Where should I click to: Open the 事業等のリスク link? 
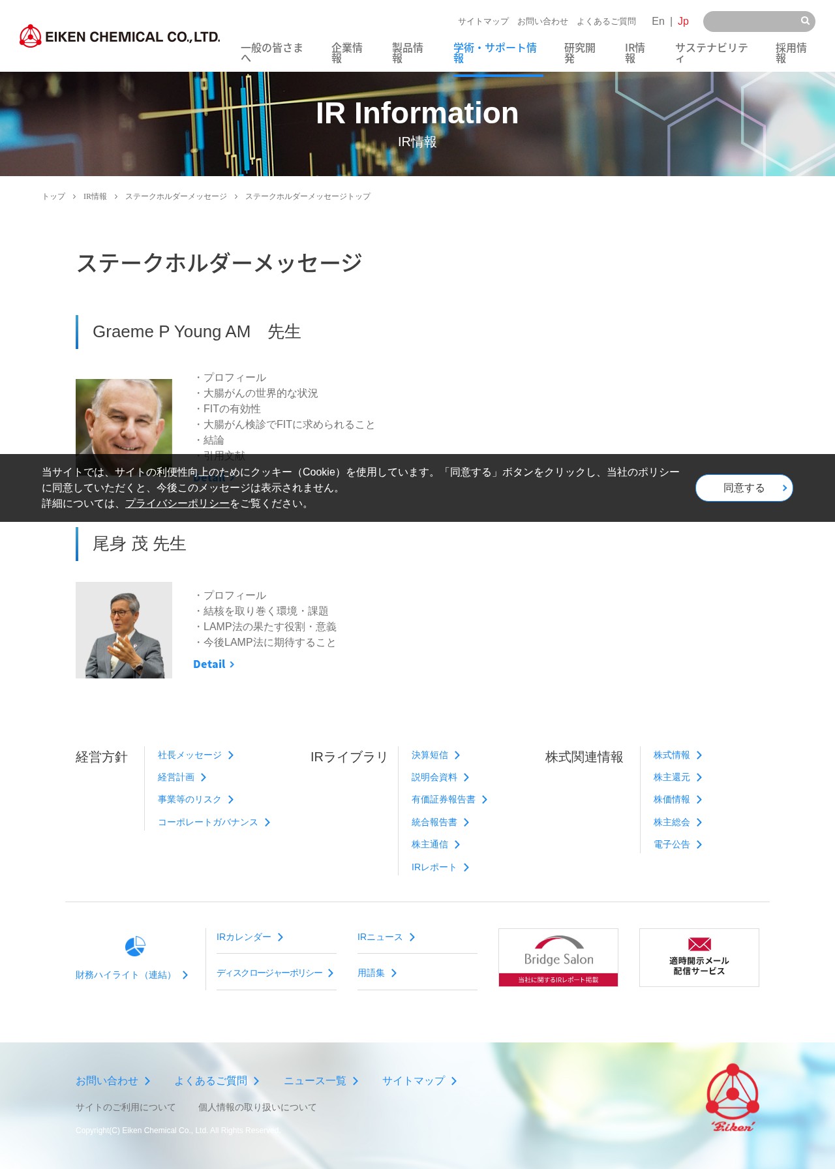(x=196, y=799)
